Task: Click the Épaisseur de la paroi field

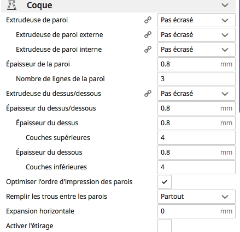Action: (196, 64)
